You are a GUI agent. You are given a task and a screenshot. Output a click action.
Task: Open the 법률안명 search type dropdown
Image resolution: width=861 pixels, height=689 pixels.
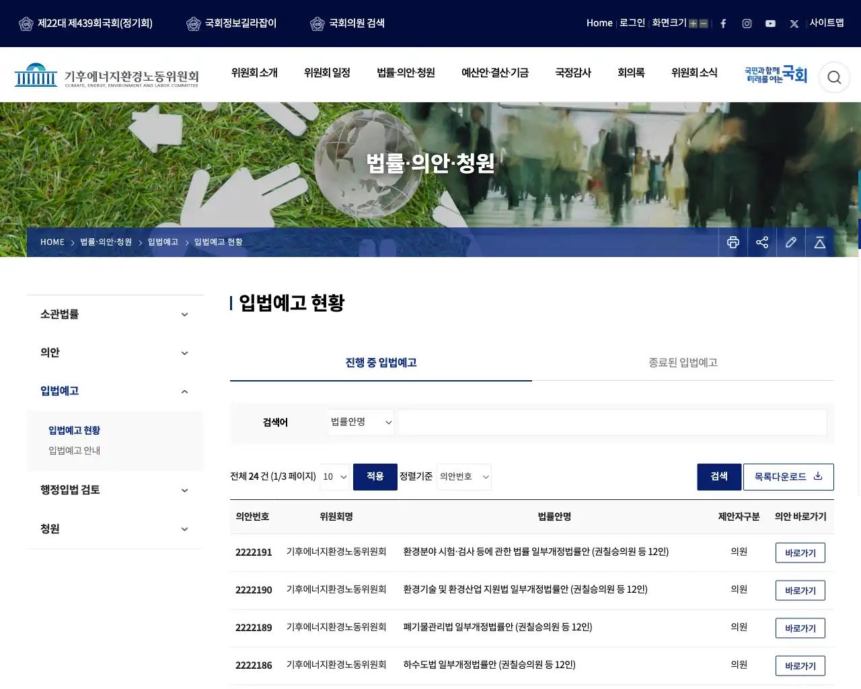[361, 423]
